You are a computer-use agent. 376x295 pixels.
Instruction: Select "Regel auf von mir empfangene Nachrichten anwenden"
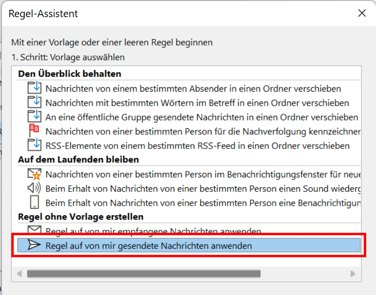153,231
